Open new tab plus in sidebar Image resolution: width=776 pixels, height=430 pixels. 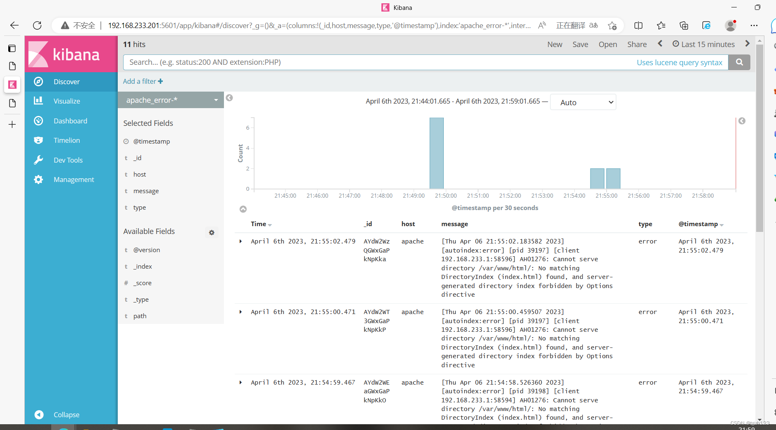(x=12, y=125)
